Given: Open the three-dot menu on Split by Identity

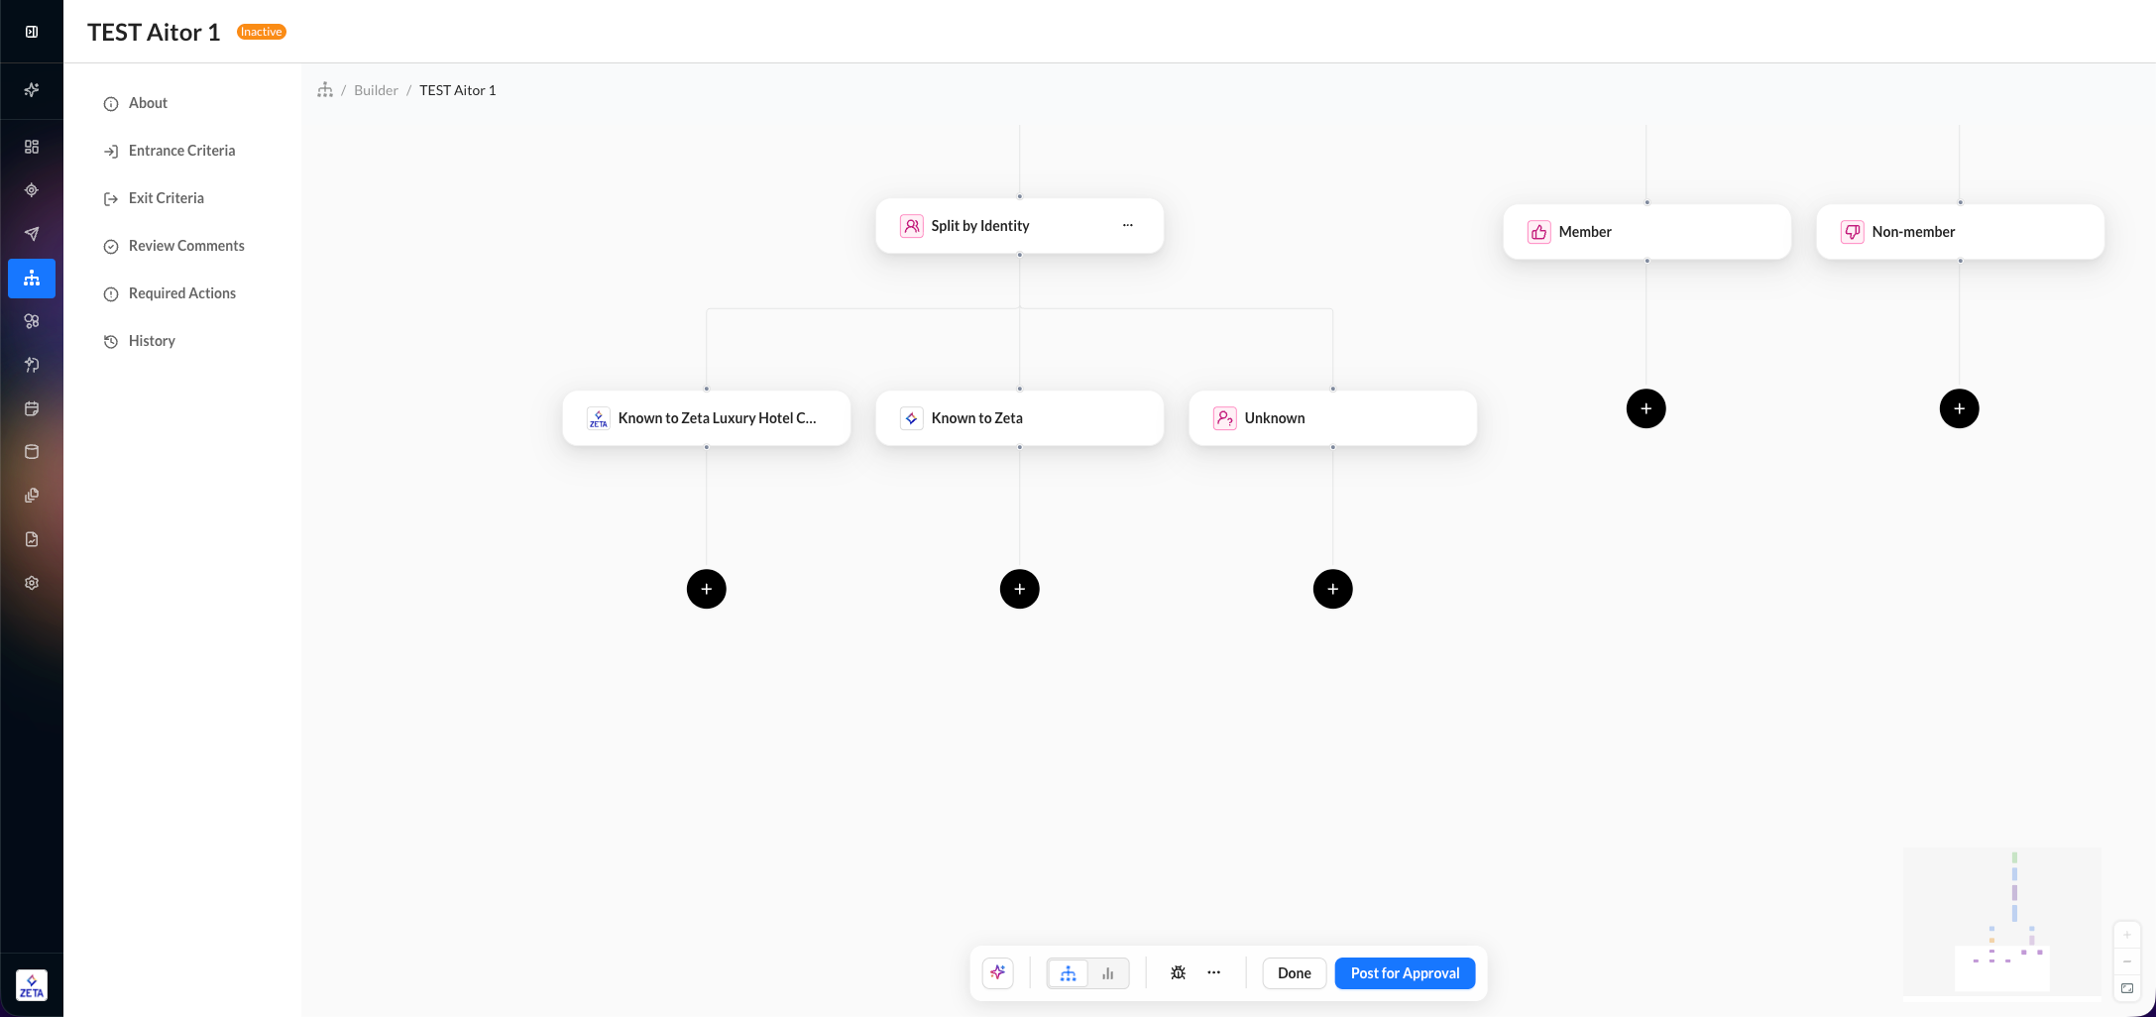Looking at the screenshot, I should [x=1128, y=226].
